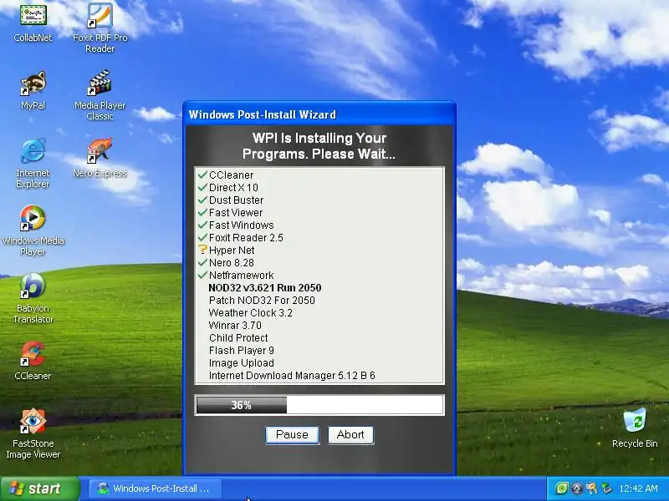Click the green checkmark beside Dust Buster
The width and height of the screenshot is (669, 501).
tap(202, 200)
